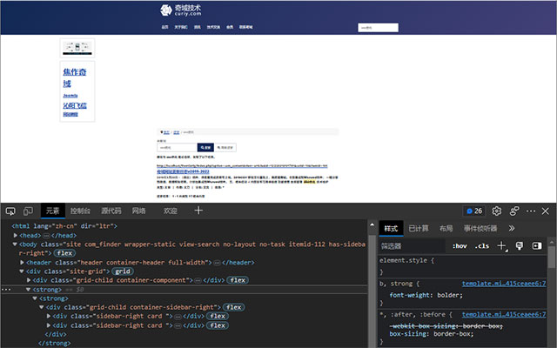This screenshot has height=348, width=557.
Task: Toggle the flex badge on the container-sidebar-right div
Action: [x=234, y=307]
